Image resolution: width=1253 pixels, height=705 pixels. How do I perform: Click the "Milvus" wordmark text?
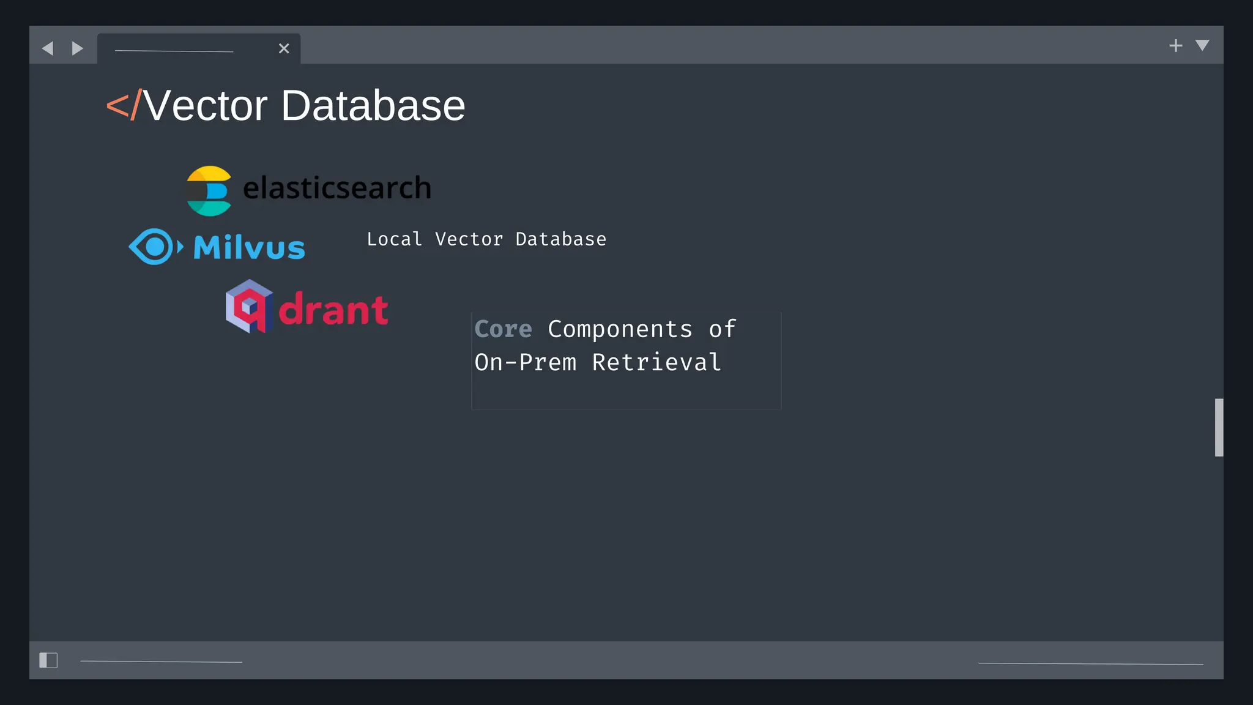click(x=249, y=247)
